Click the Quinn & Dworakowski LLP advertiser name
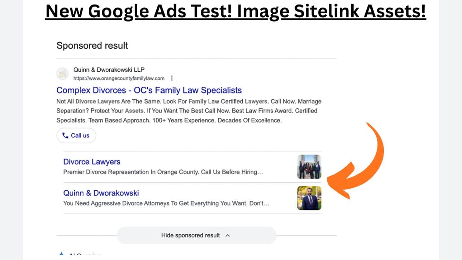This screenshot has width=462, height=260. (x=109, y=70)
